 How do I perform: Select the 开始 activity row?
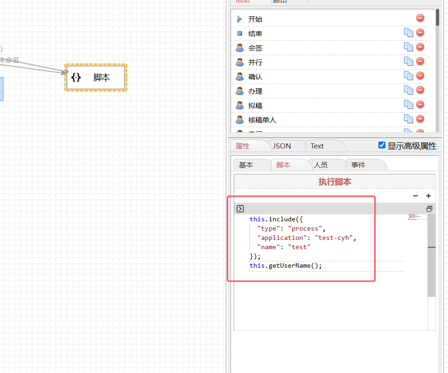[x=329, y=19]
